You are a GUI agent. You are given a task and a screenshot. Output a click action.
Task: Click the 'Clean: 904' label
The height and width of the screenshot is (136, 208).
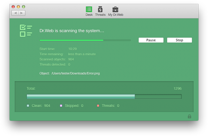tap(41, 106)
